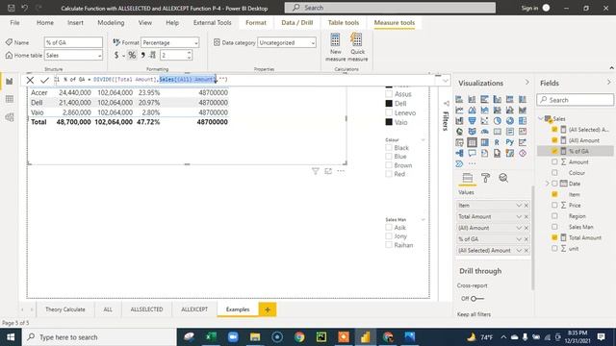
Task: Select the Python visual
Action: (509, 142)
